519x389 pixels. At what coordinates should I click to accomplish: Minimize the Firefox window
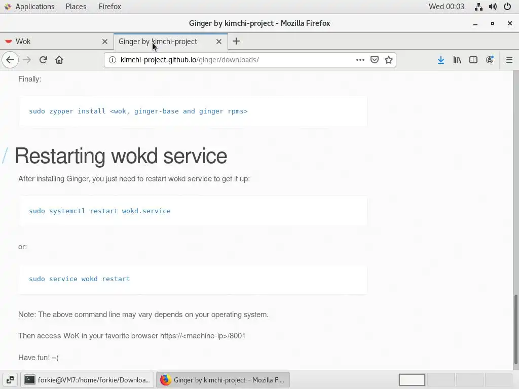(475, 23)
